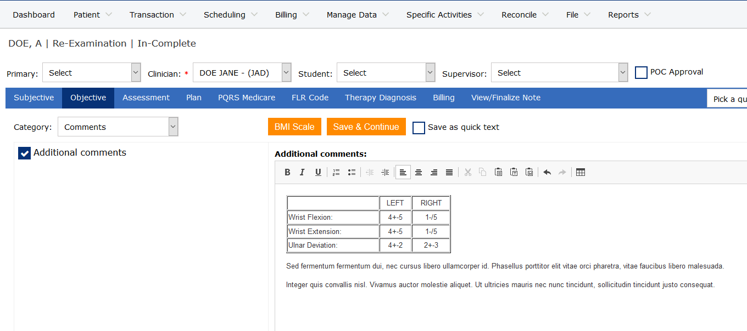Image resolution: width=747 pixels, height=331 pixels.
Task: Insert a table using the table icon
Action: (581, 172)
